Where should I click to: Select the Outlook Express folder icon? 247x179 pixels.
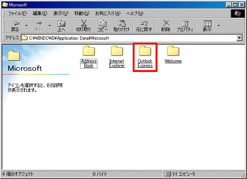pyautogui.click(x=145, y=50)
